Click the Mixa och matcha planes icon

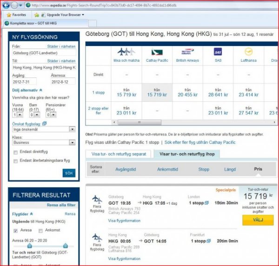click(126, 52)
